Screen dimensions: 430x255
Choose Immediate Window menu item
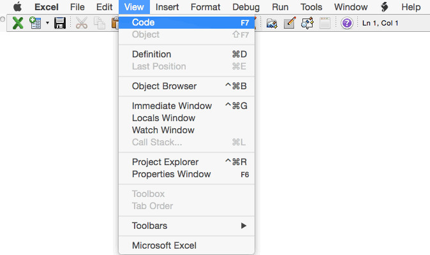click(x=172, y=106)
